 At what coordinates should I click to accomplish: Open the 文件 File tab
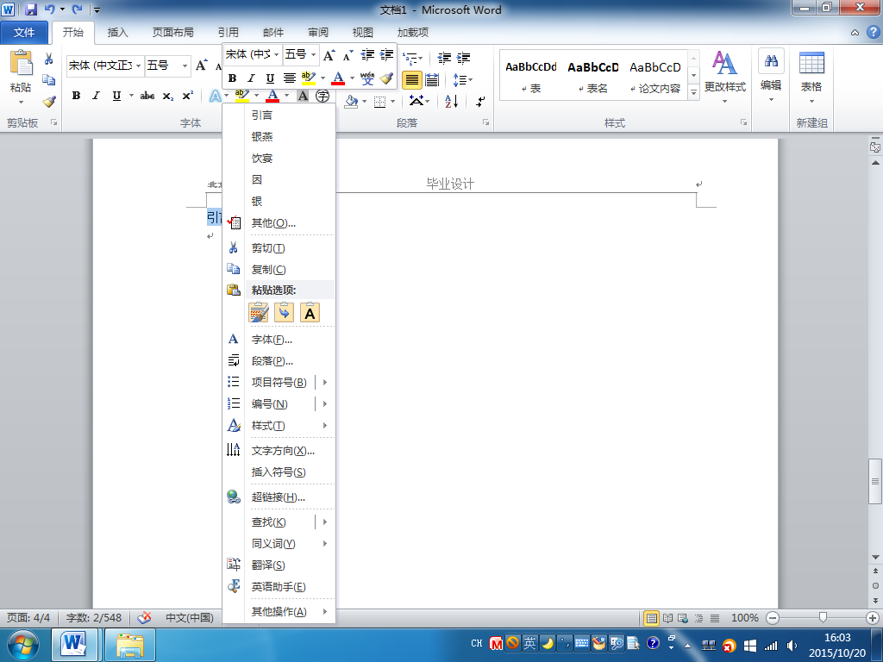point(23,33)
